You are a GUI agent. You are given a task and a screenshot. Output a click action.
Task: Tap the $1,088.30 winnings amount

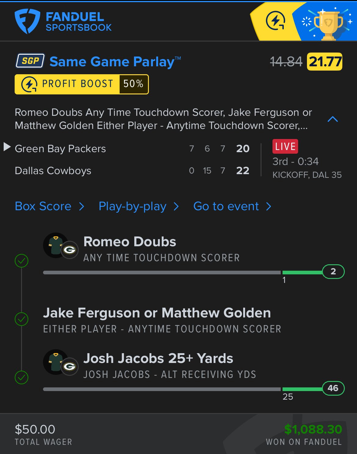313,429
